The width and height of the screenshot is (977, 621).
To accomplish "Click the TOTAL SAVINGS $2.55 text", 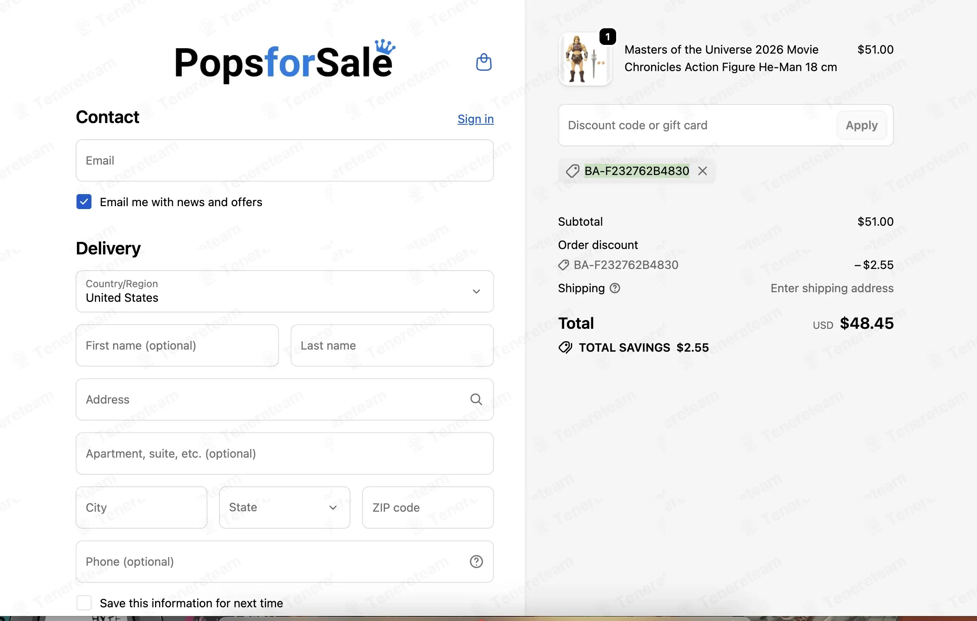I will point(644,347).
